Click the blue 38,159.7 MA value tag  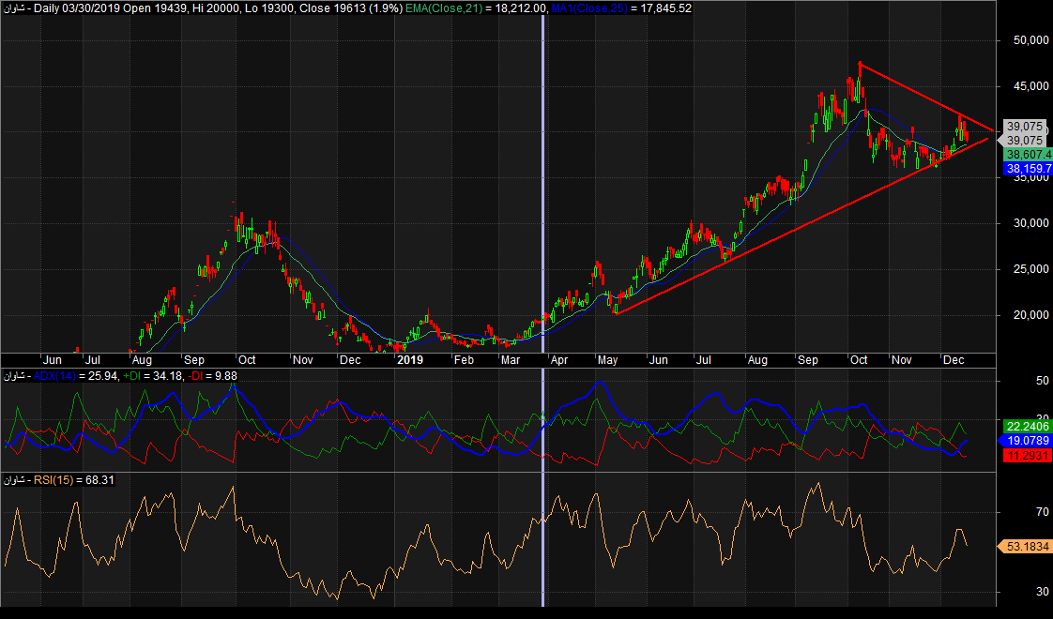click(x=1029, y=169)
